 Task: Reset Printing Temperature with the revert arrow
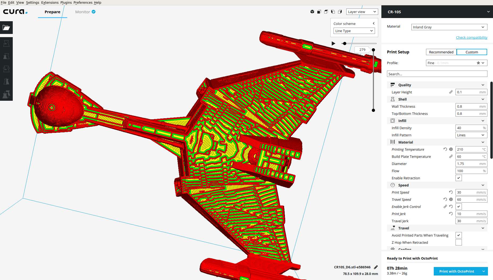[445, 149]
